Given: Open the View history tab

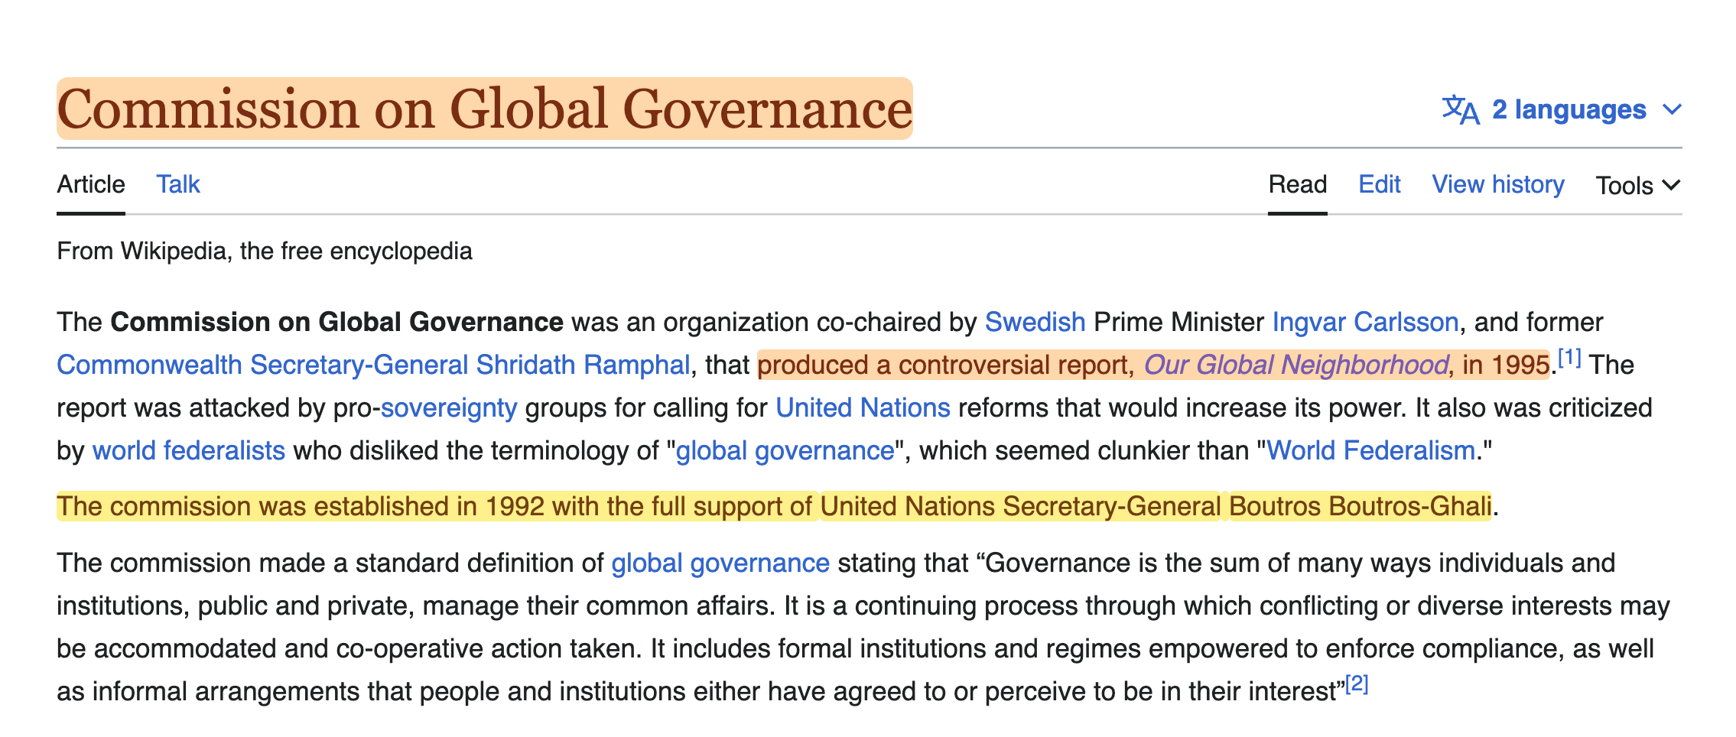Looking at the screenshot, I should point(1497,184).
